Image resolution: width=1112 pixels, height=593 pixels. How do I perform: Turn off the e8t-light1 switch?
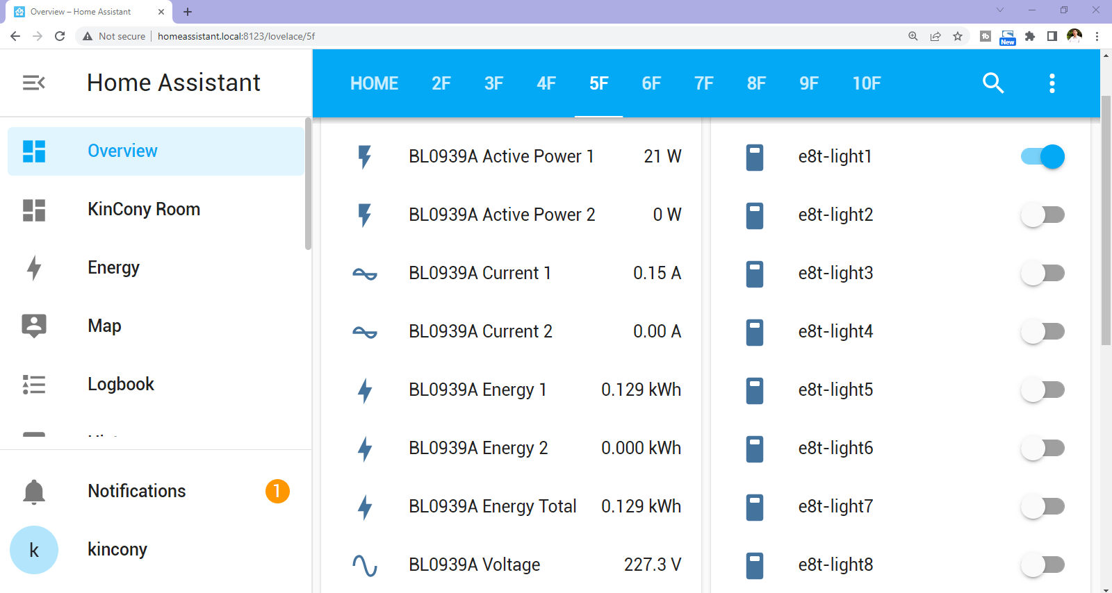pyautogui.click(x=1042, y=157)
